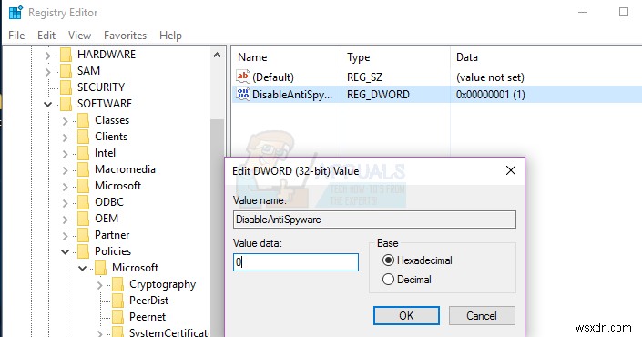
Task: Select the Classes folder icon
Action: click(84, 120)
